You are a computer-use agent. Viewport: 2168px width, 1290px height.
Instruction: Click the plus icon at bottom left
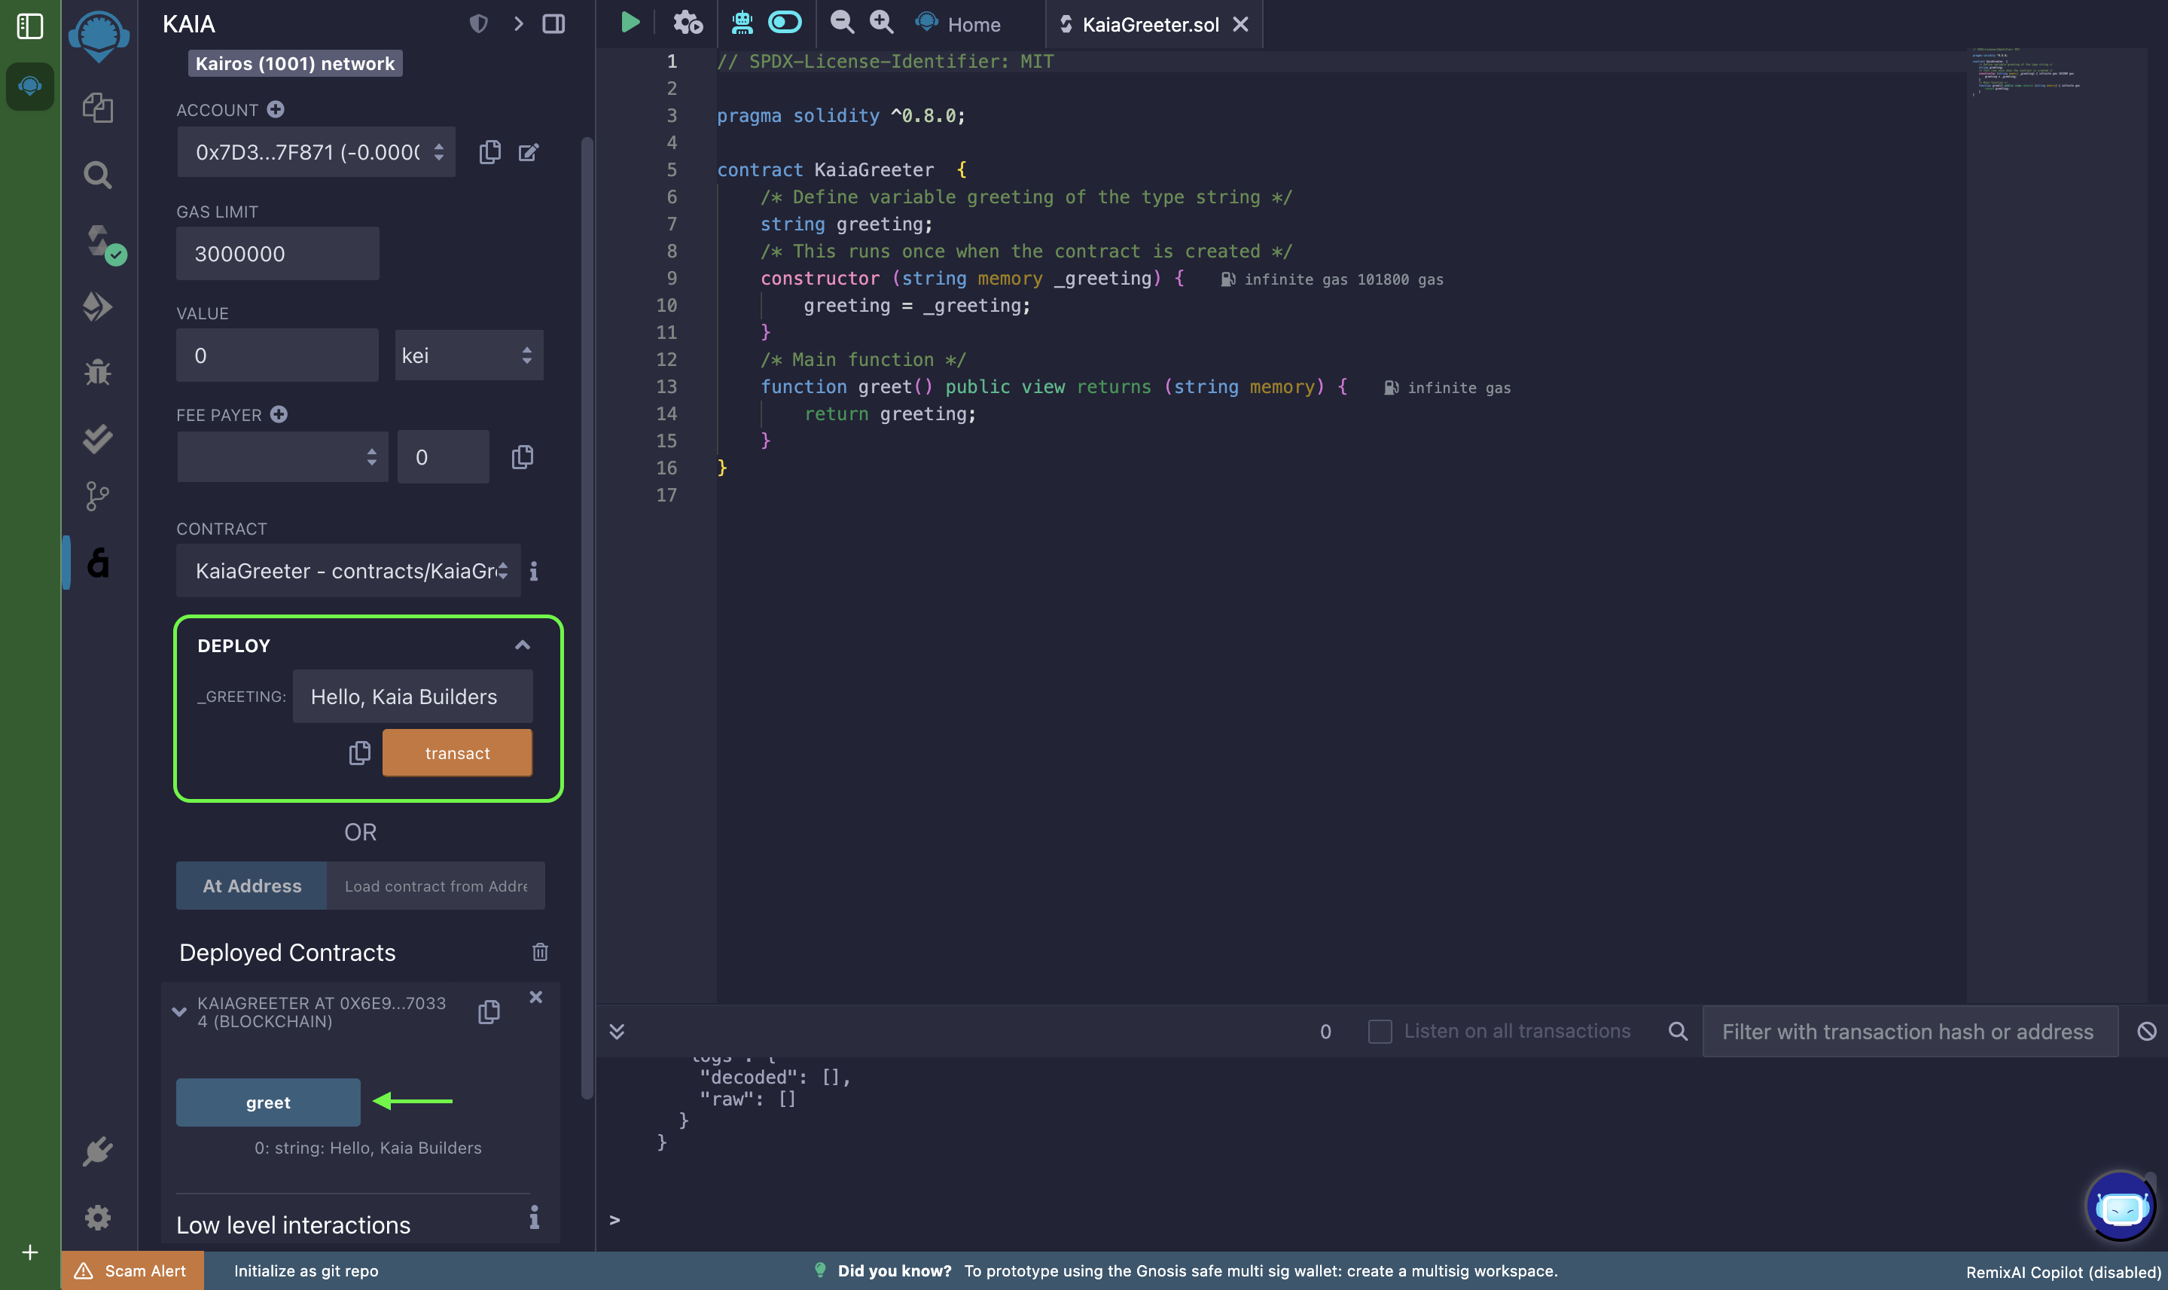pyautogui.click(x=29, y=1252)
